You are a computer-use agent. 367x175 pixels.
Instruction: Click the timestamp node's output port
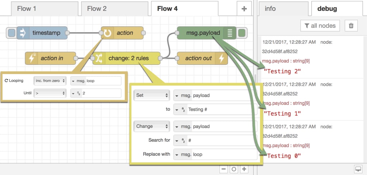pyautogui.click(x=67, y=33)
